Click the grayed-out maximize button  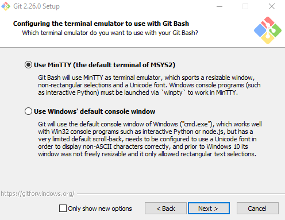pyautogui.click(x=245, y=6)
